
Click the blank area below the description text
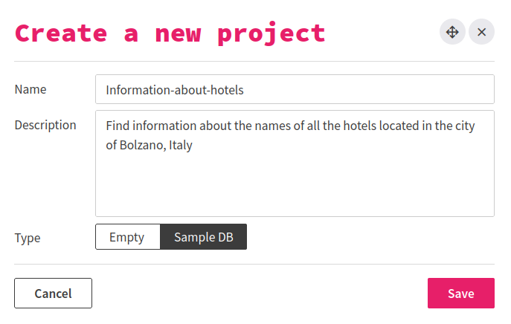pyautogui.click(x=295, y=186)
